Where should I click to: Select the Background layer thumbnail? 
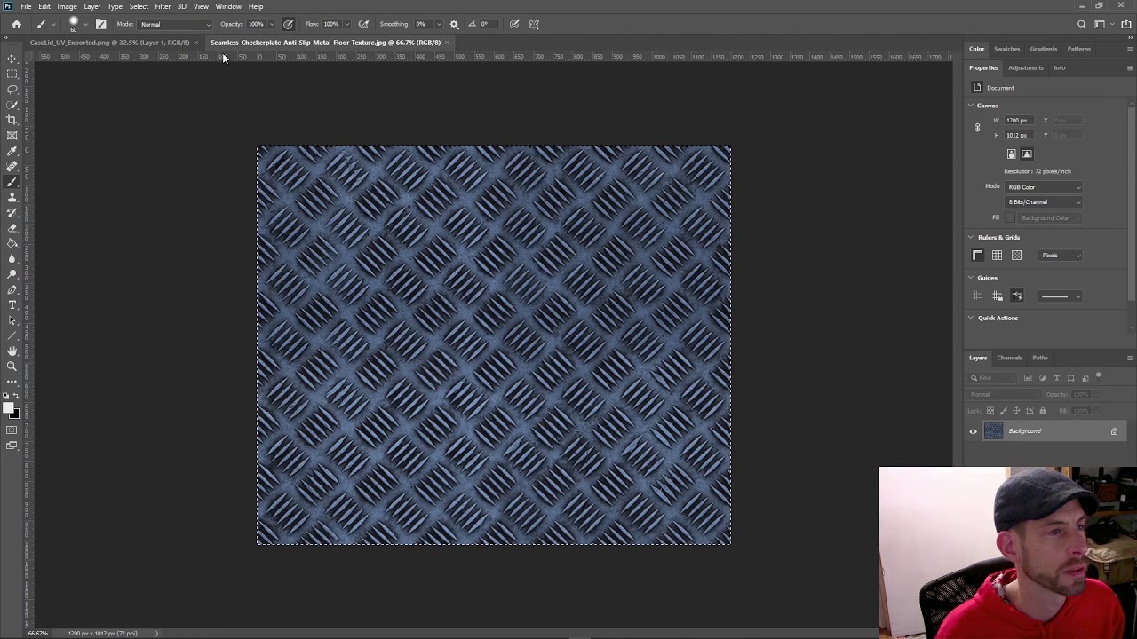coord(993,431)
